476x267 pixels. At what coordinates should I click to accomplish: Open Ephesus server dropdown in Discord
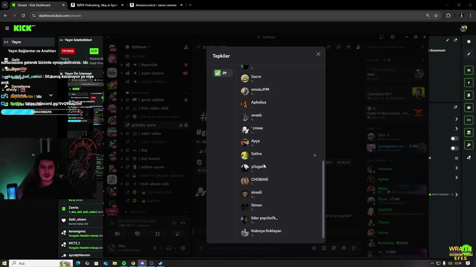click(x=141, y=47)
